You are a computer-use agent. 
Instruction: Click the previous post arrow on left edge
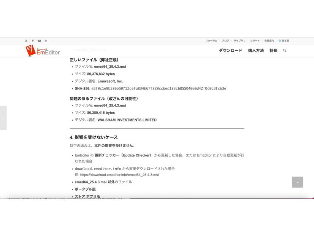[3, 118]
